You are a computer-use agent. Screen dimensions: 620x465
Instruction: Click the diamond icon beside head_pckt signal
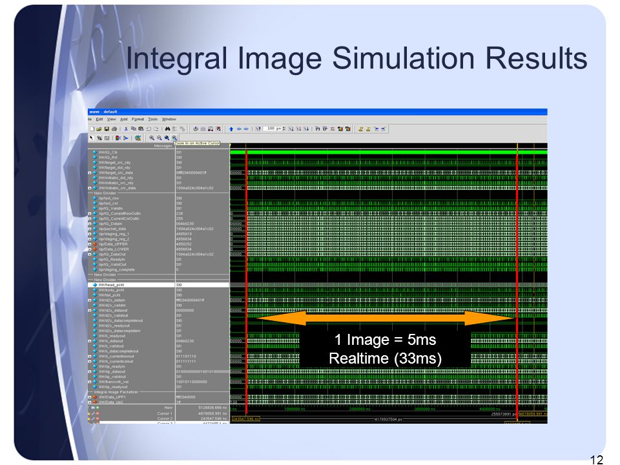[95, 285]
